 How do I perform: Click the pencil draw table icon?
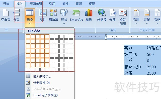(x=28, y=83)
